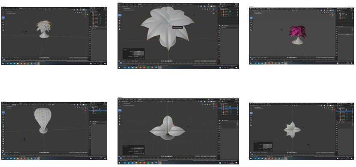This screenshot has width=356, height=167.
Task: Open Global transform orientation dropdown, large flower window
Action: tap(161, 6)
